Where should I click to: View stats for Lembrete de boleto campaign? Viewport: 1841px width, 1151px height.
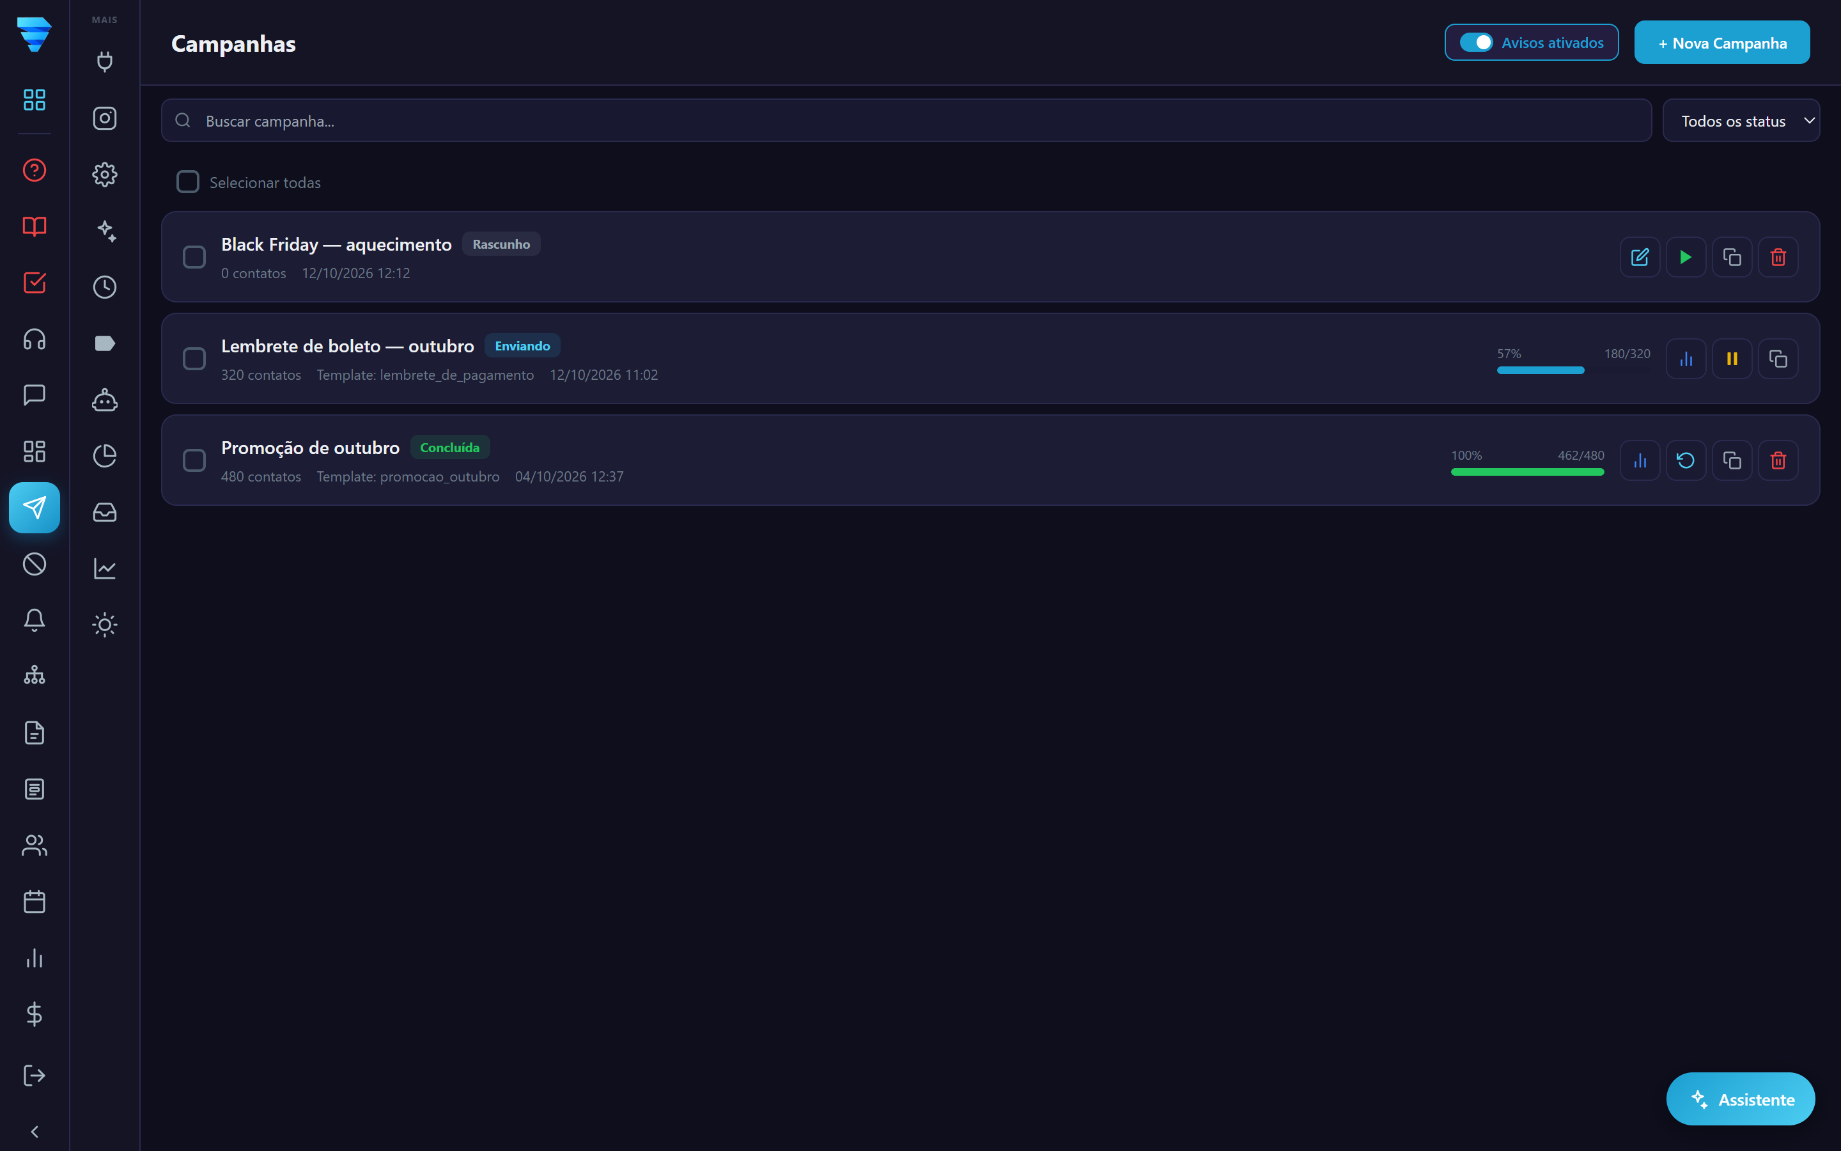(1686, 359)
